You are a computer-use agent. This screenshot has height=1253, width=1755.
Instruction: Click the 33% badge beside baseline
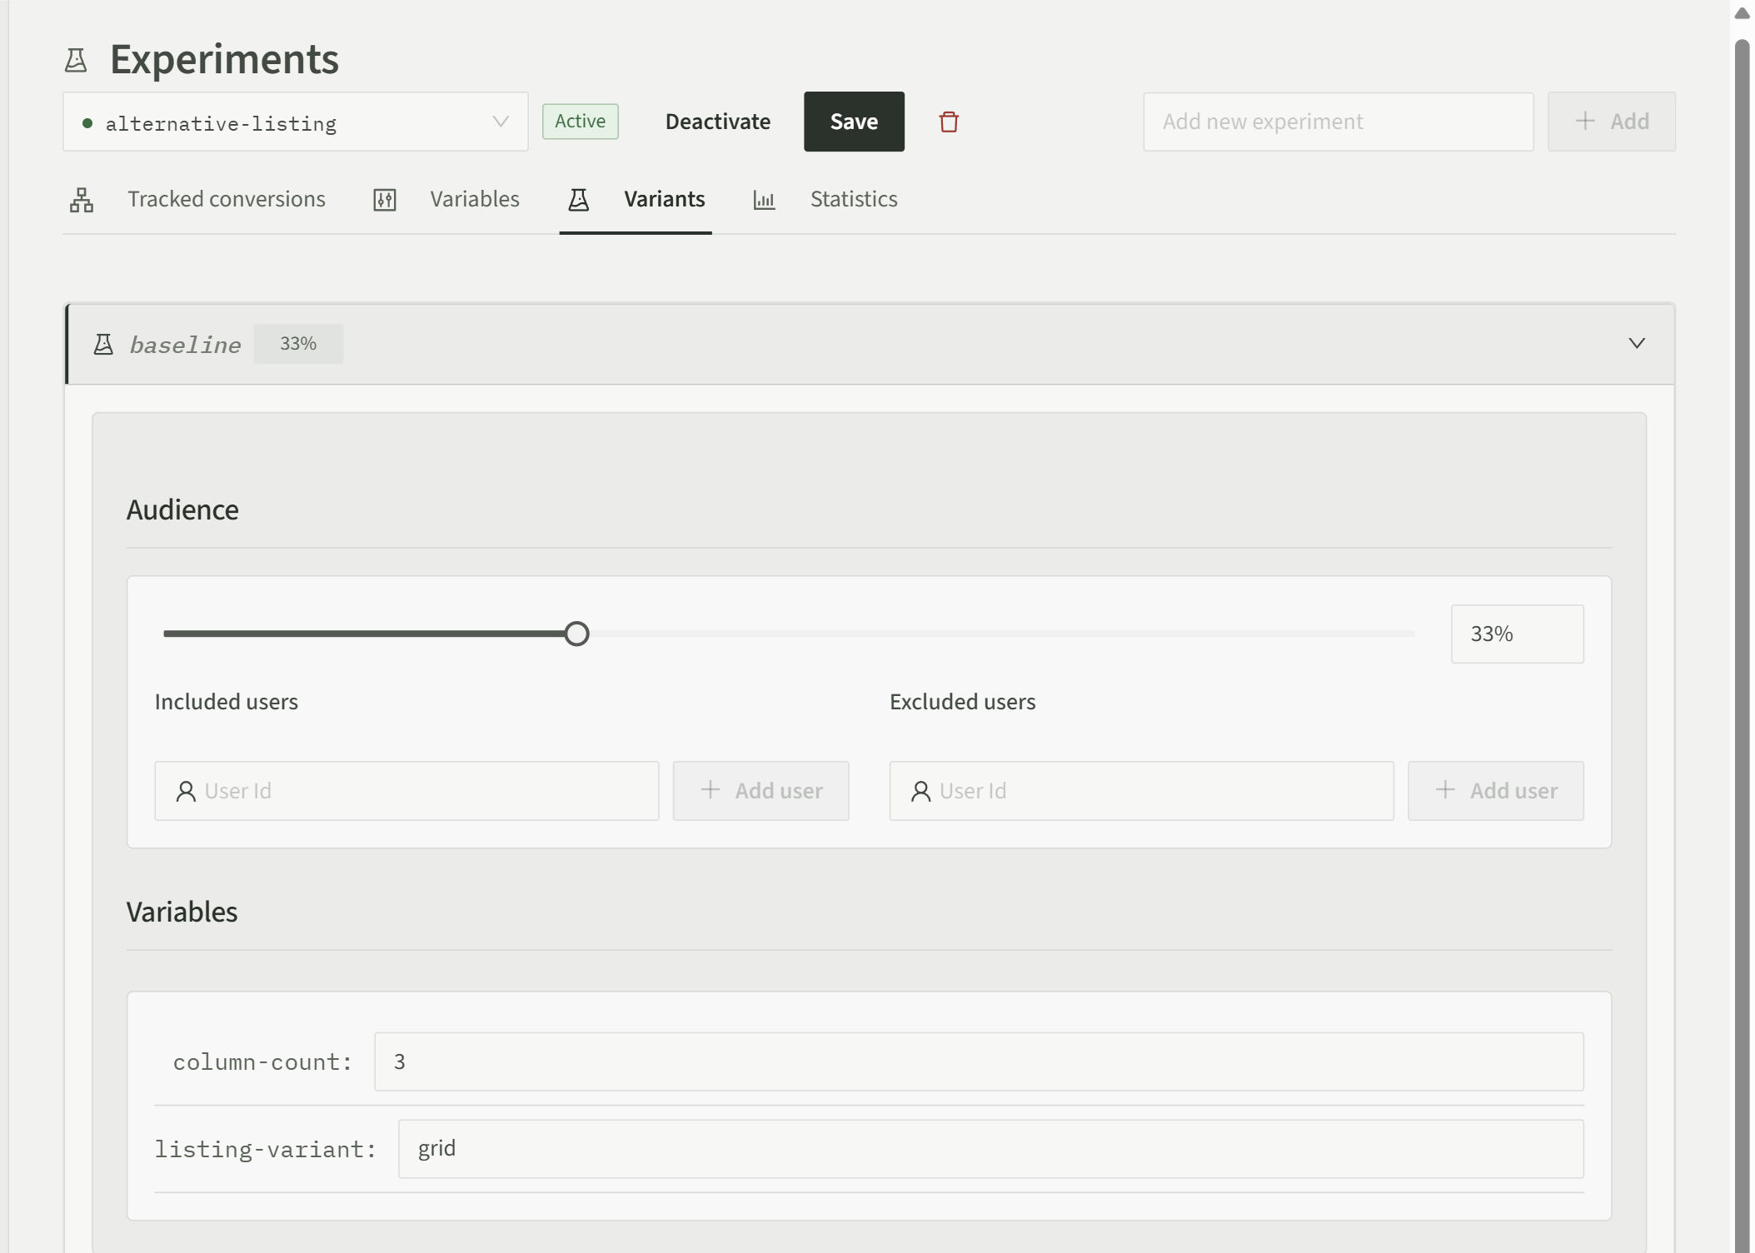pos(298,344)
